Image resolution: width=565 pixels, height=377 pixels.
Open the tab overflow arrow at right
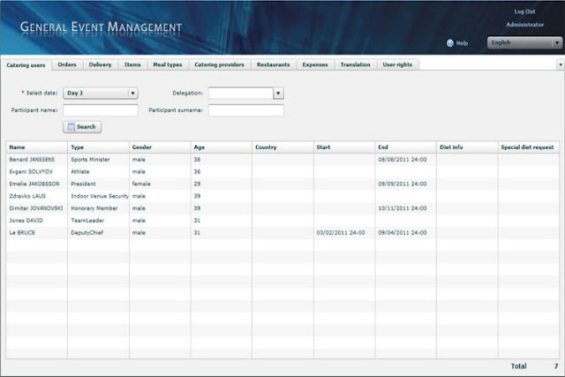[x=561, y=64]
